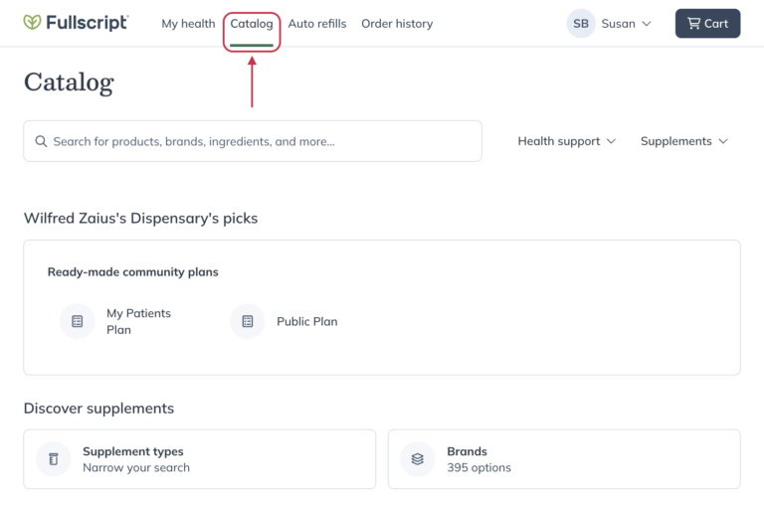
Task: Click the Brands stack icon
Action: [418, 459]
